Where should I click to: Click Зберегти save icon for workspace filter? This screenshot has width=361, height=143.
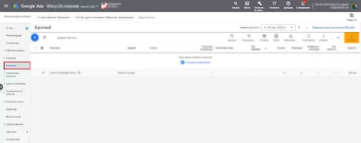tap(352, 17)
